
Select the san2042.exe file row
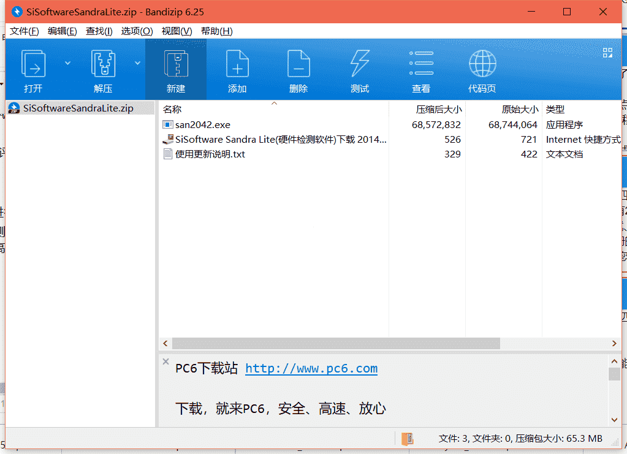(390, 125)
